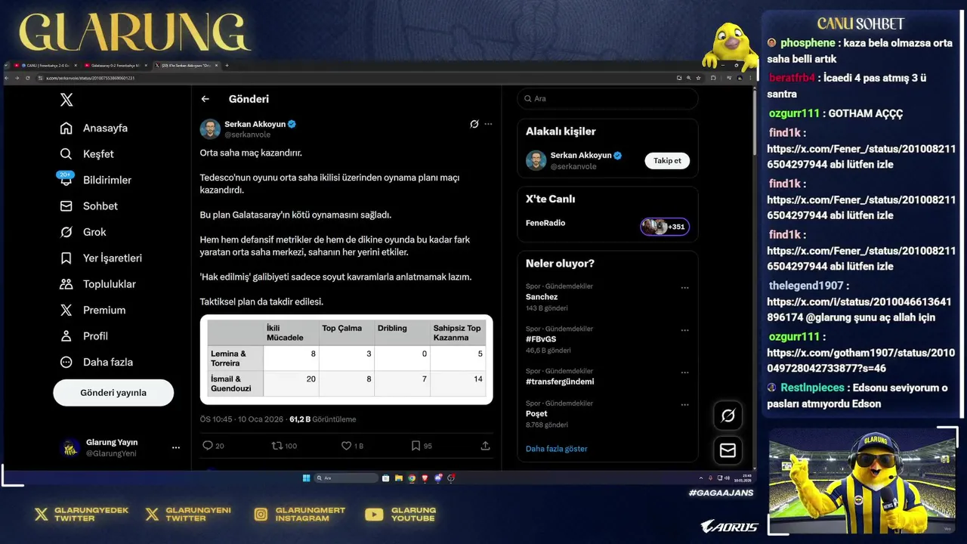Open Bildirimler notifications

95,180
